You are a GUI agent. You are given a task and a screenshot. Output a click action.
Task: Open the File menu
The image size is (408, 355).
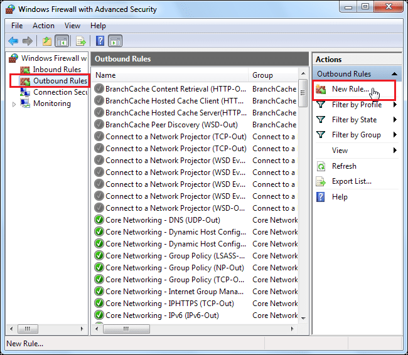(x=17, y=26)
